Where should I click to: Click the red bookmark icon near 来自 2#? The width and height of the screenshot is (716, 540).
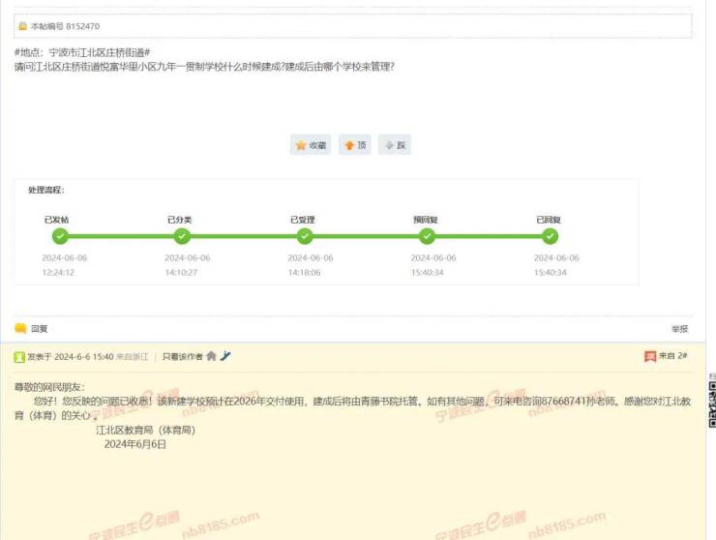click(x=650, y=356)
